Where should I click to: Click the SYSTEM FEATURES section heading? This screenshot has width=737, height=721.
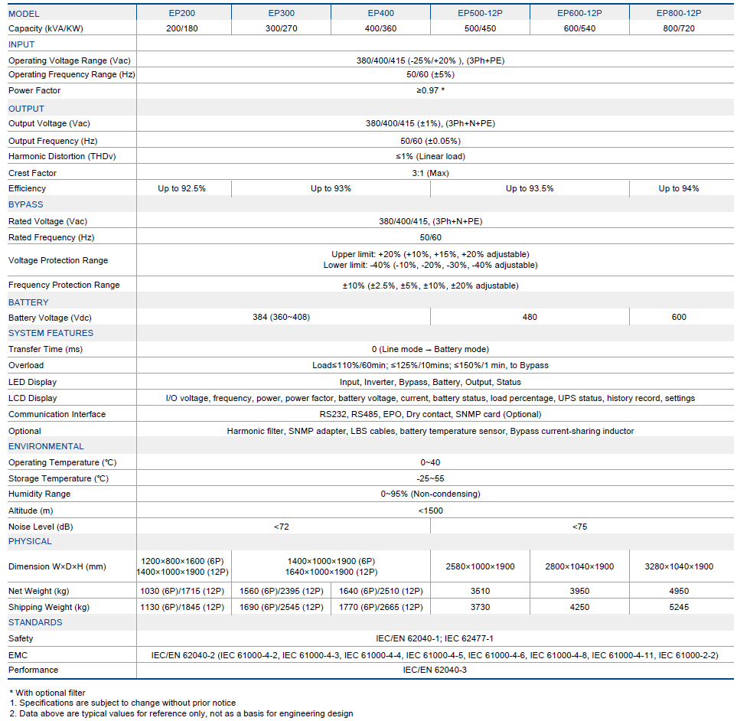pyautogui.click(x=51, y=333)
